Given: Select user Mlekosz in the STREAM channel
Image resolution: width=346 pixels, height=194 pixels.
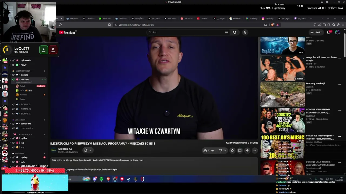Looking at the screenshot, I should [23, 95].
